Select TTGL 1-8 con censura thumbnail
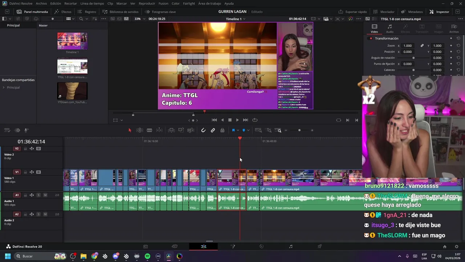Screen dimensions: 465x262 point(72,66)
